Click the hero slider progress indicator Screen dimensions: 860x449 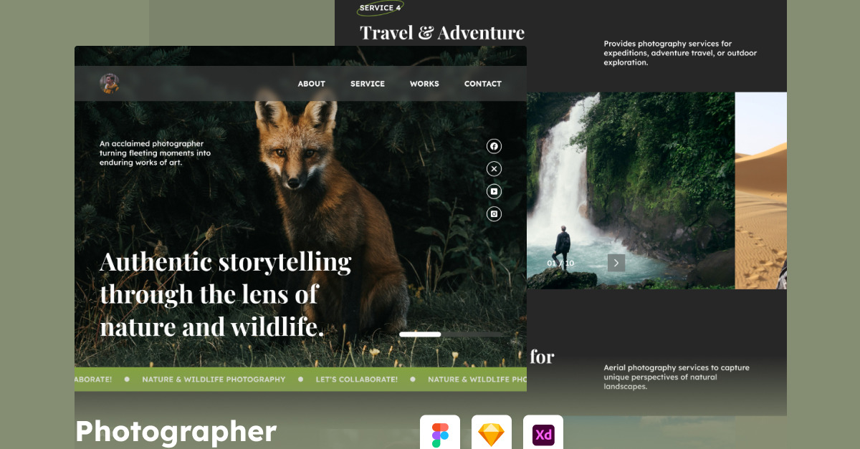tap(454, 334)
